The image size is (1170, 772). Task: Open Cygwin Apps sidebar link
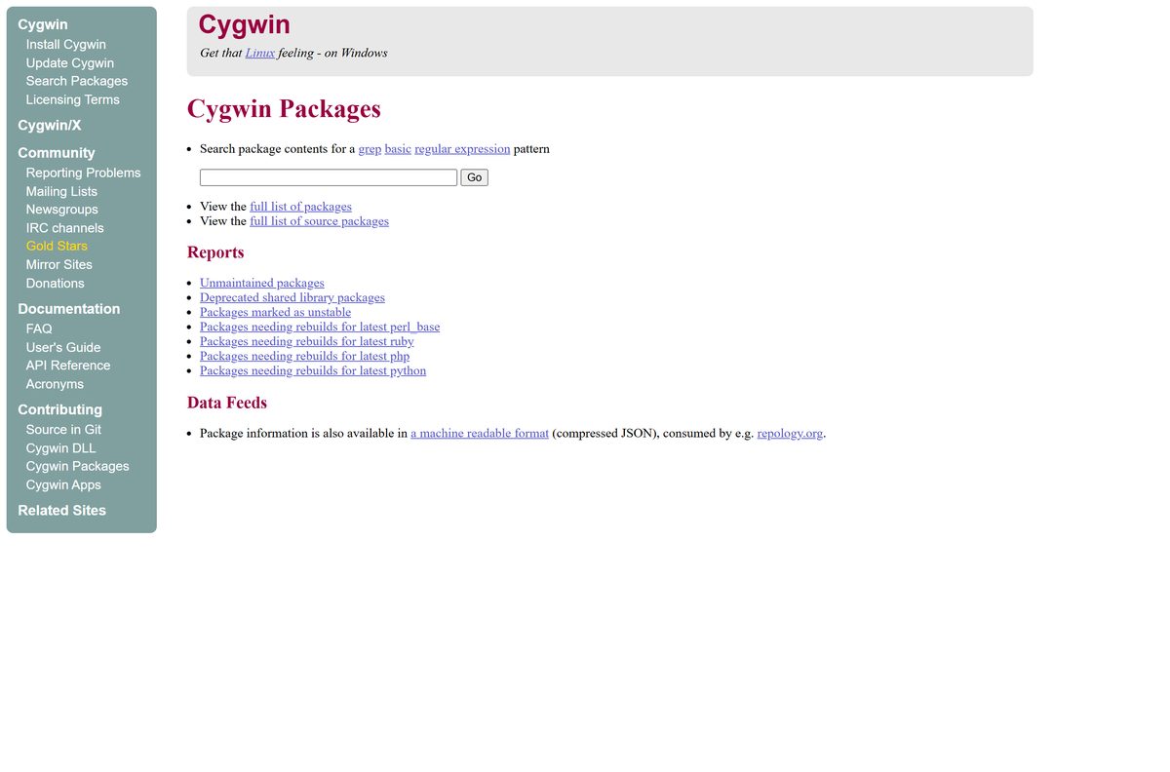point(63,484)
